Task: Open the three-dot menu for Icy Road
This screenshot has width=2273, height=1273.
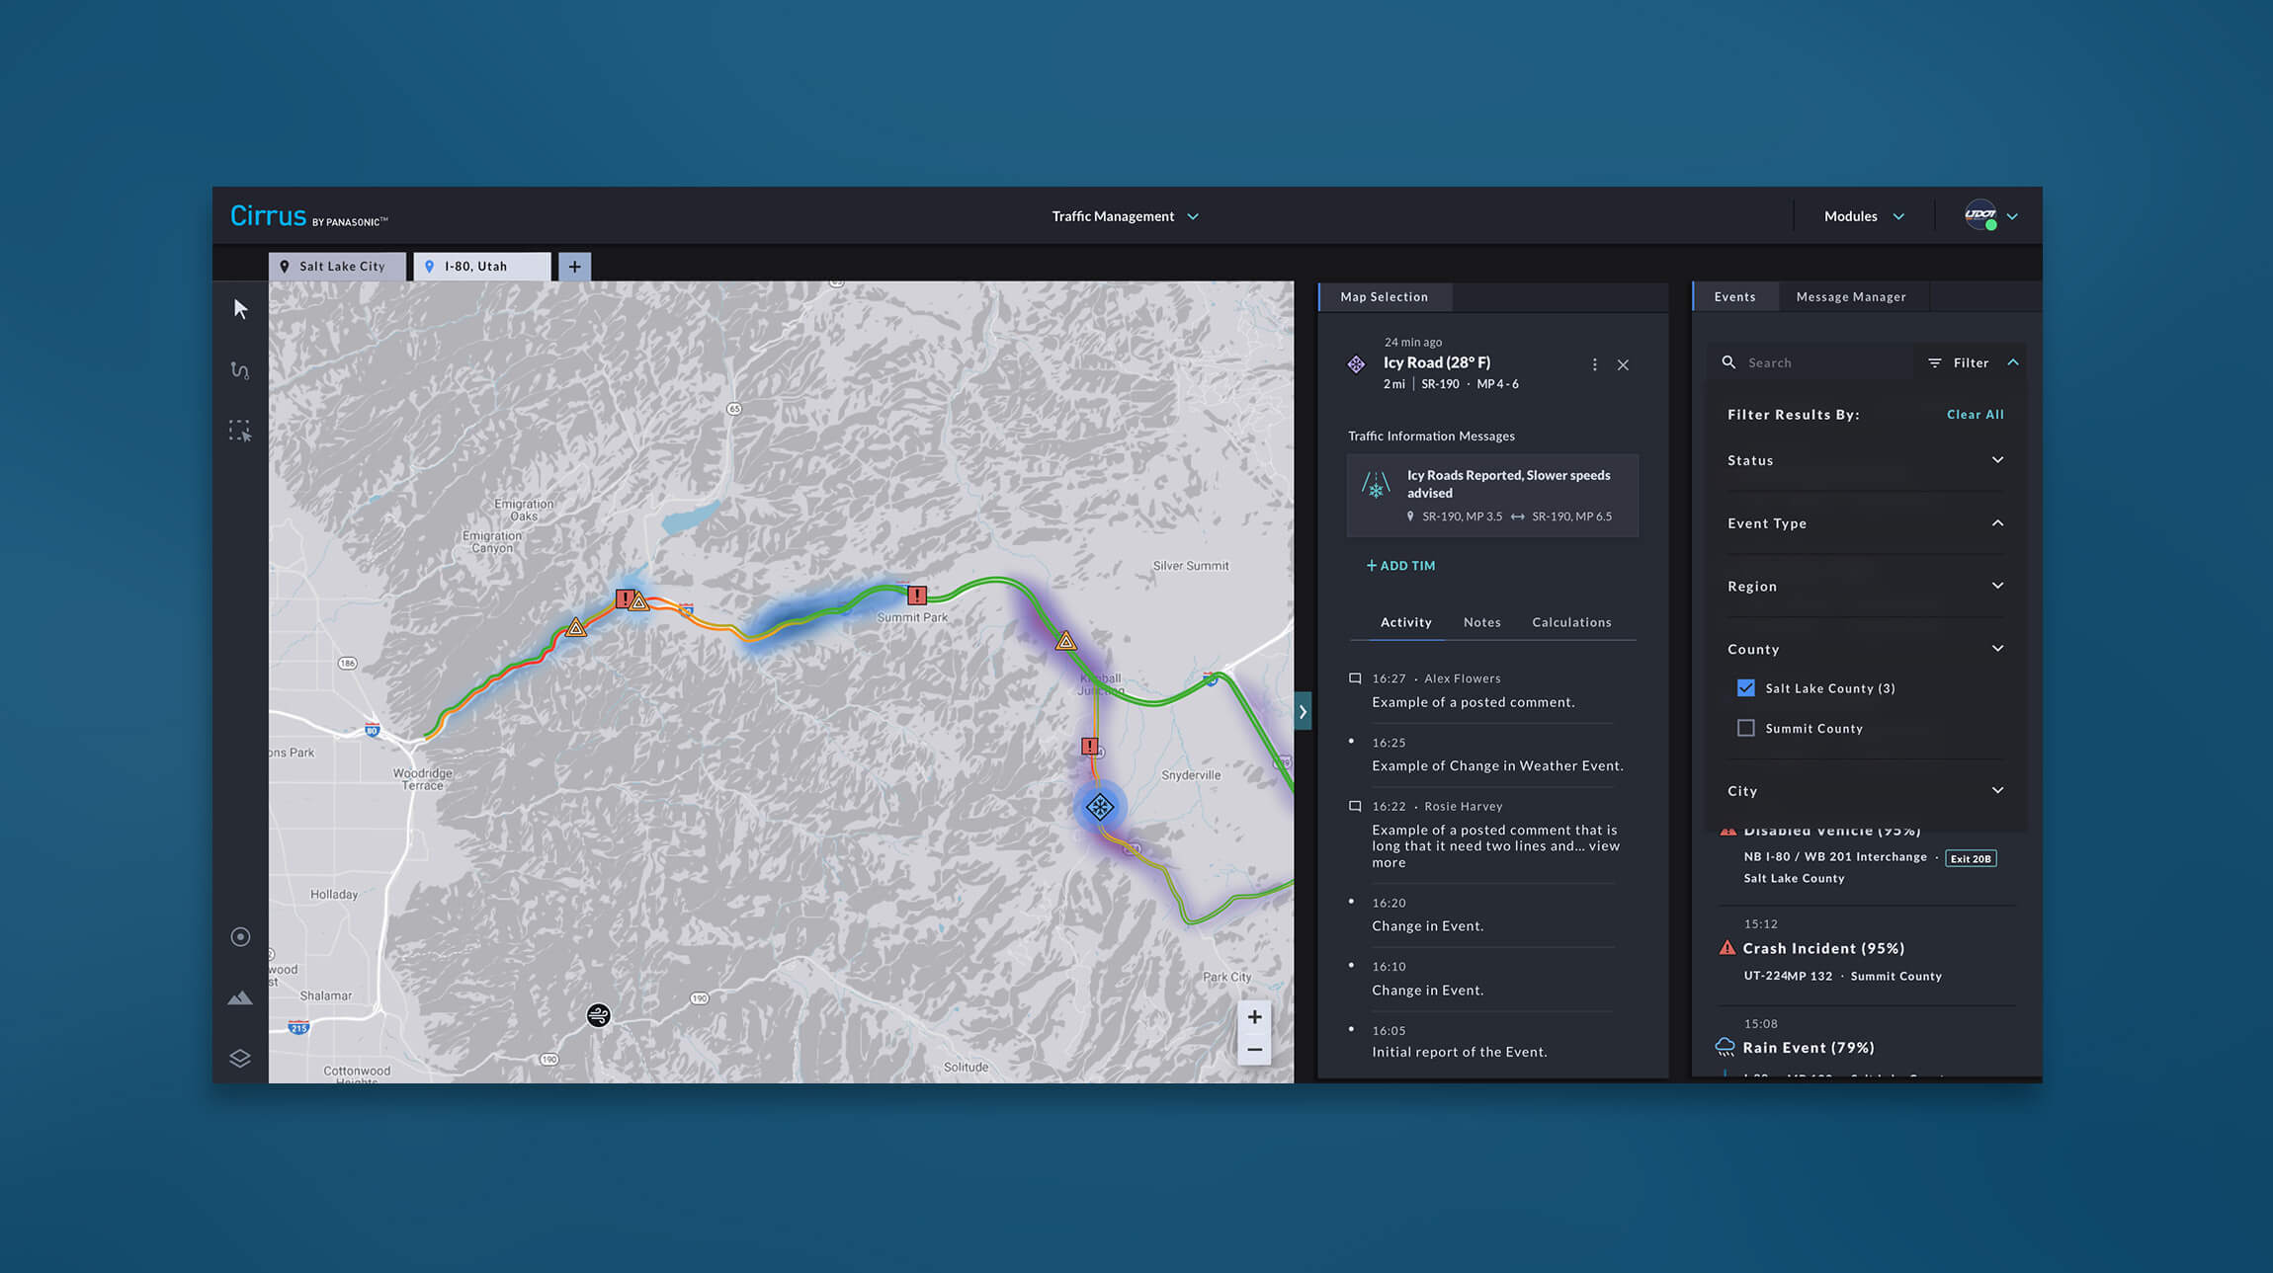Action: (1594, 364)
